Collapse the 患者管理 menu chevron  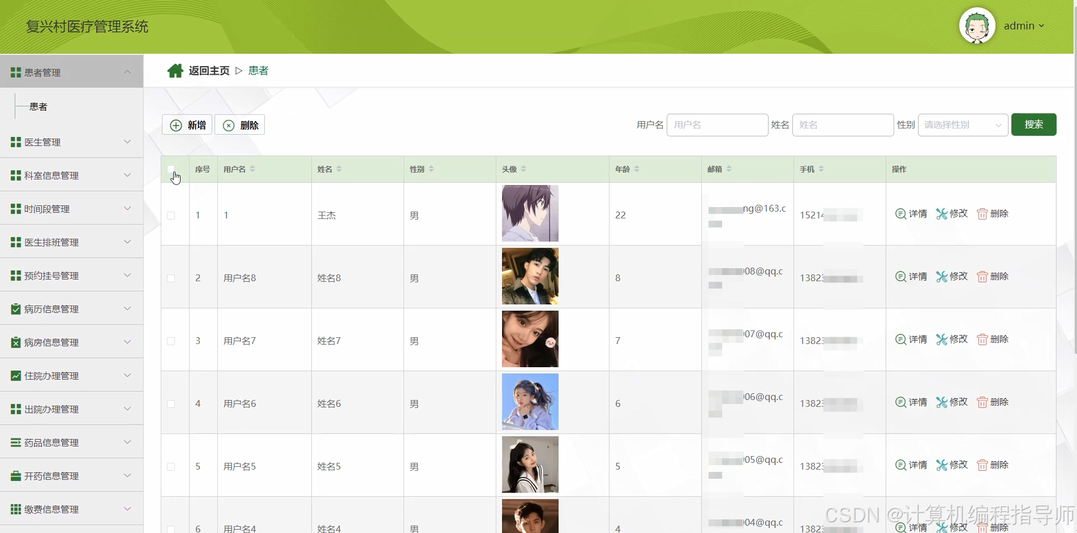point(127,72)
